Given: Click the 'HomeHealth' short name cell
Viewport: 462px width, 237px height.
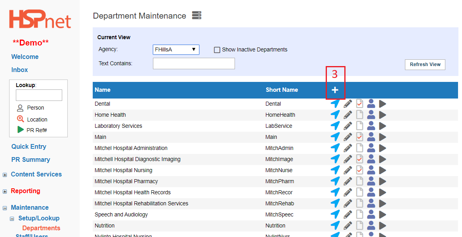Looking at the screenshot, I should tap(280, 115).
